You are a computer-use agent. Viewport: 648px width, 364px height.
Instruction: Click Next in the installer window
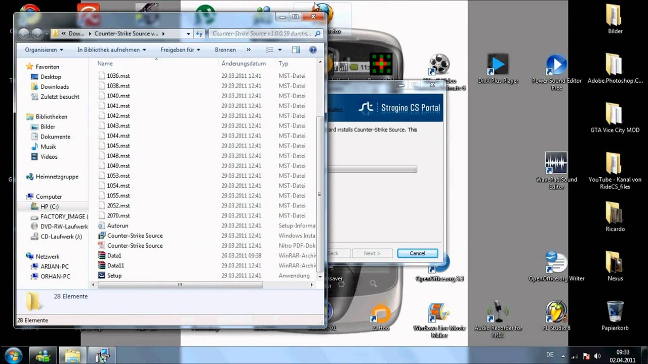pyautogui.click(x=372, y=253)
